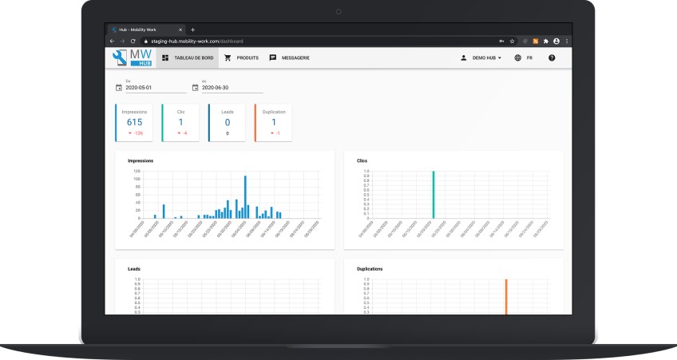Image resolution: width=677 pixels, height=360 pixels.
Task: Click the browser back arrow
Action: pos(113,41)
